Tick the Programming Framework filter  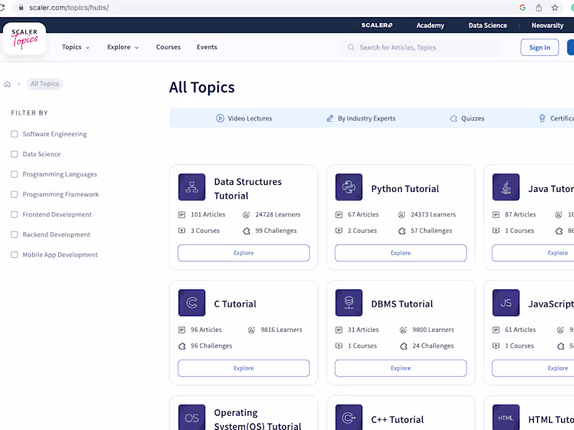14,194
